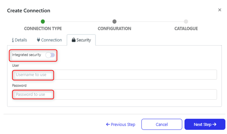Select the Security tab
The height and width of the screenshot is (134, 227).
pyautogui.click(x=81, y=40)
